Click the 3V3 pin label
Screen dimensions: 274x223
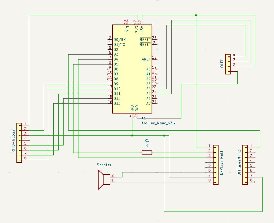(x=137, y=29)
